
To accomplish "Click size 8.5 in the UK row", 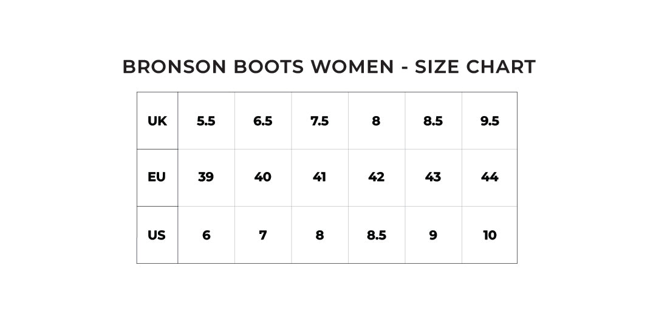I will tap(433, 121).
